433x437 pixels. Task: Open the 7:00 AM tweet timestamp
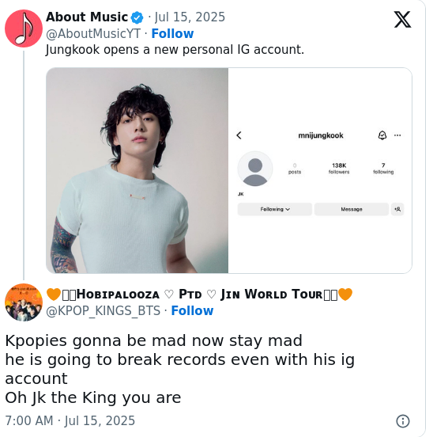click(70, 420)
